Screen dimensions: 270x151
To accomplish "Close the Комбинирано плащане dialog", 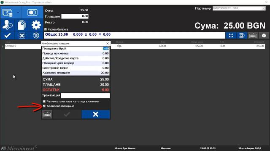I will pyautogui.click(x=108, y=44).
